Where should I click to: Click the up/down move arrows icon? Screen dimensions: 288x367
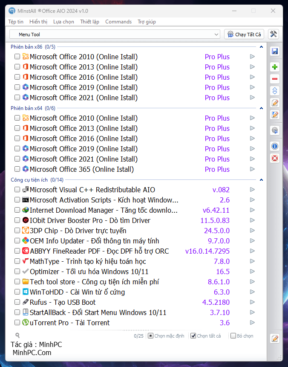(275, 91)
